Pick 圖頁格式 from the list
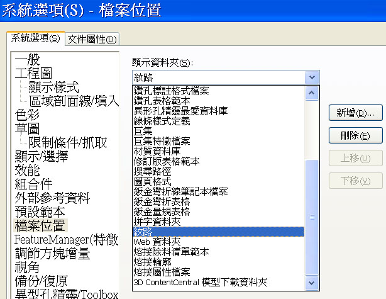386x299 pixels. (x=218, y=181)
